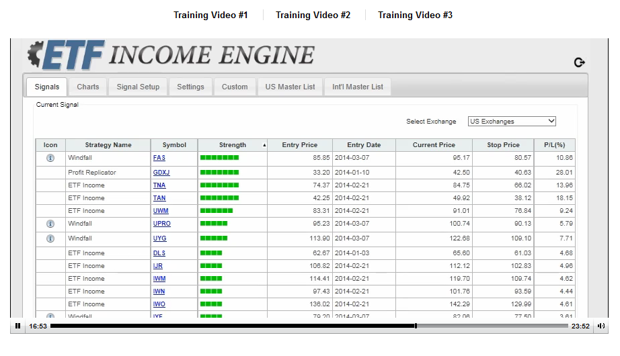Click P/L value 18.15 for TAN
Viewport: 620px width, 356px height.
point(564,198)
